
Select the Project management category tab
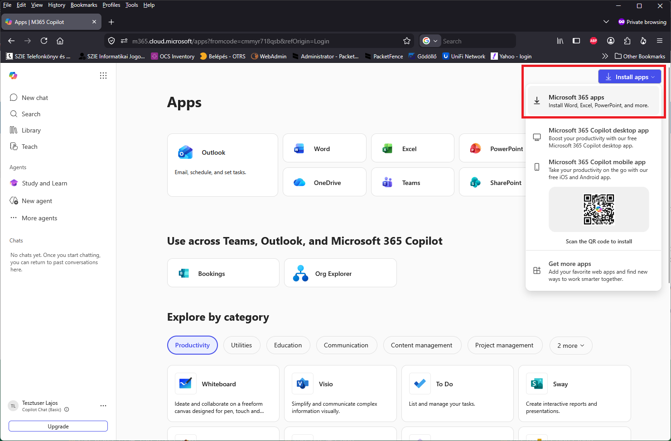coord(504,346)
